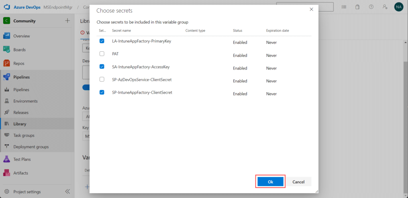Screen dimensions: 408x198
Task: Click the Releases rocket icon
Action: point(7,113)
